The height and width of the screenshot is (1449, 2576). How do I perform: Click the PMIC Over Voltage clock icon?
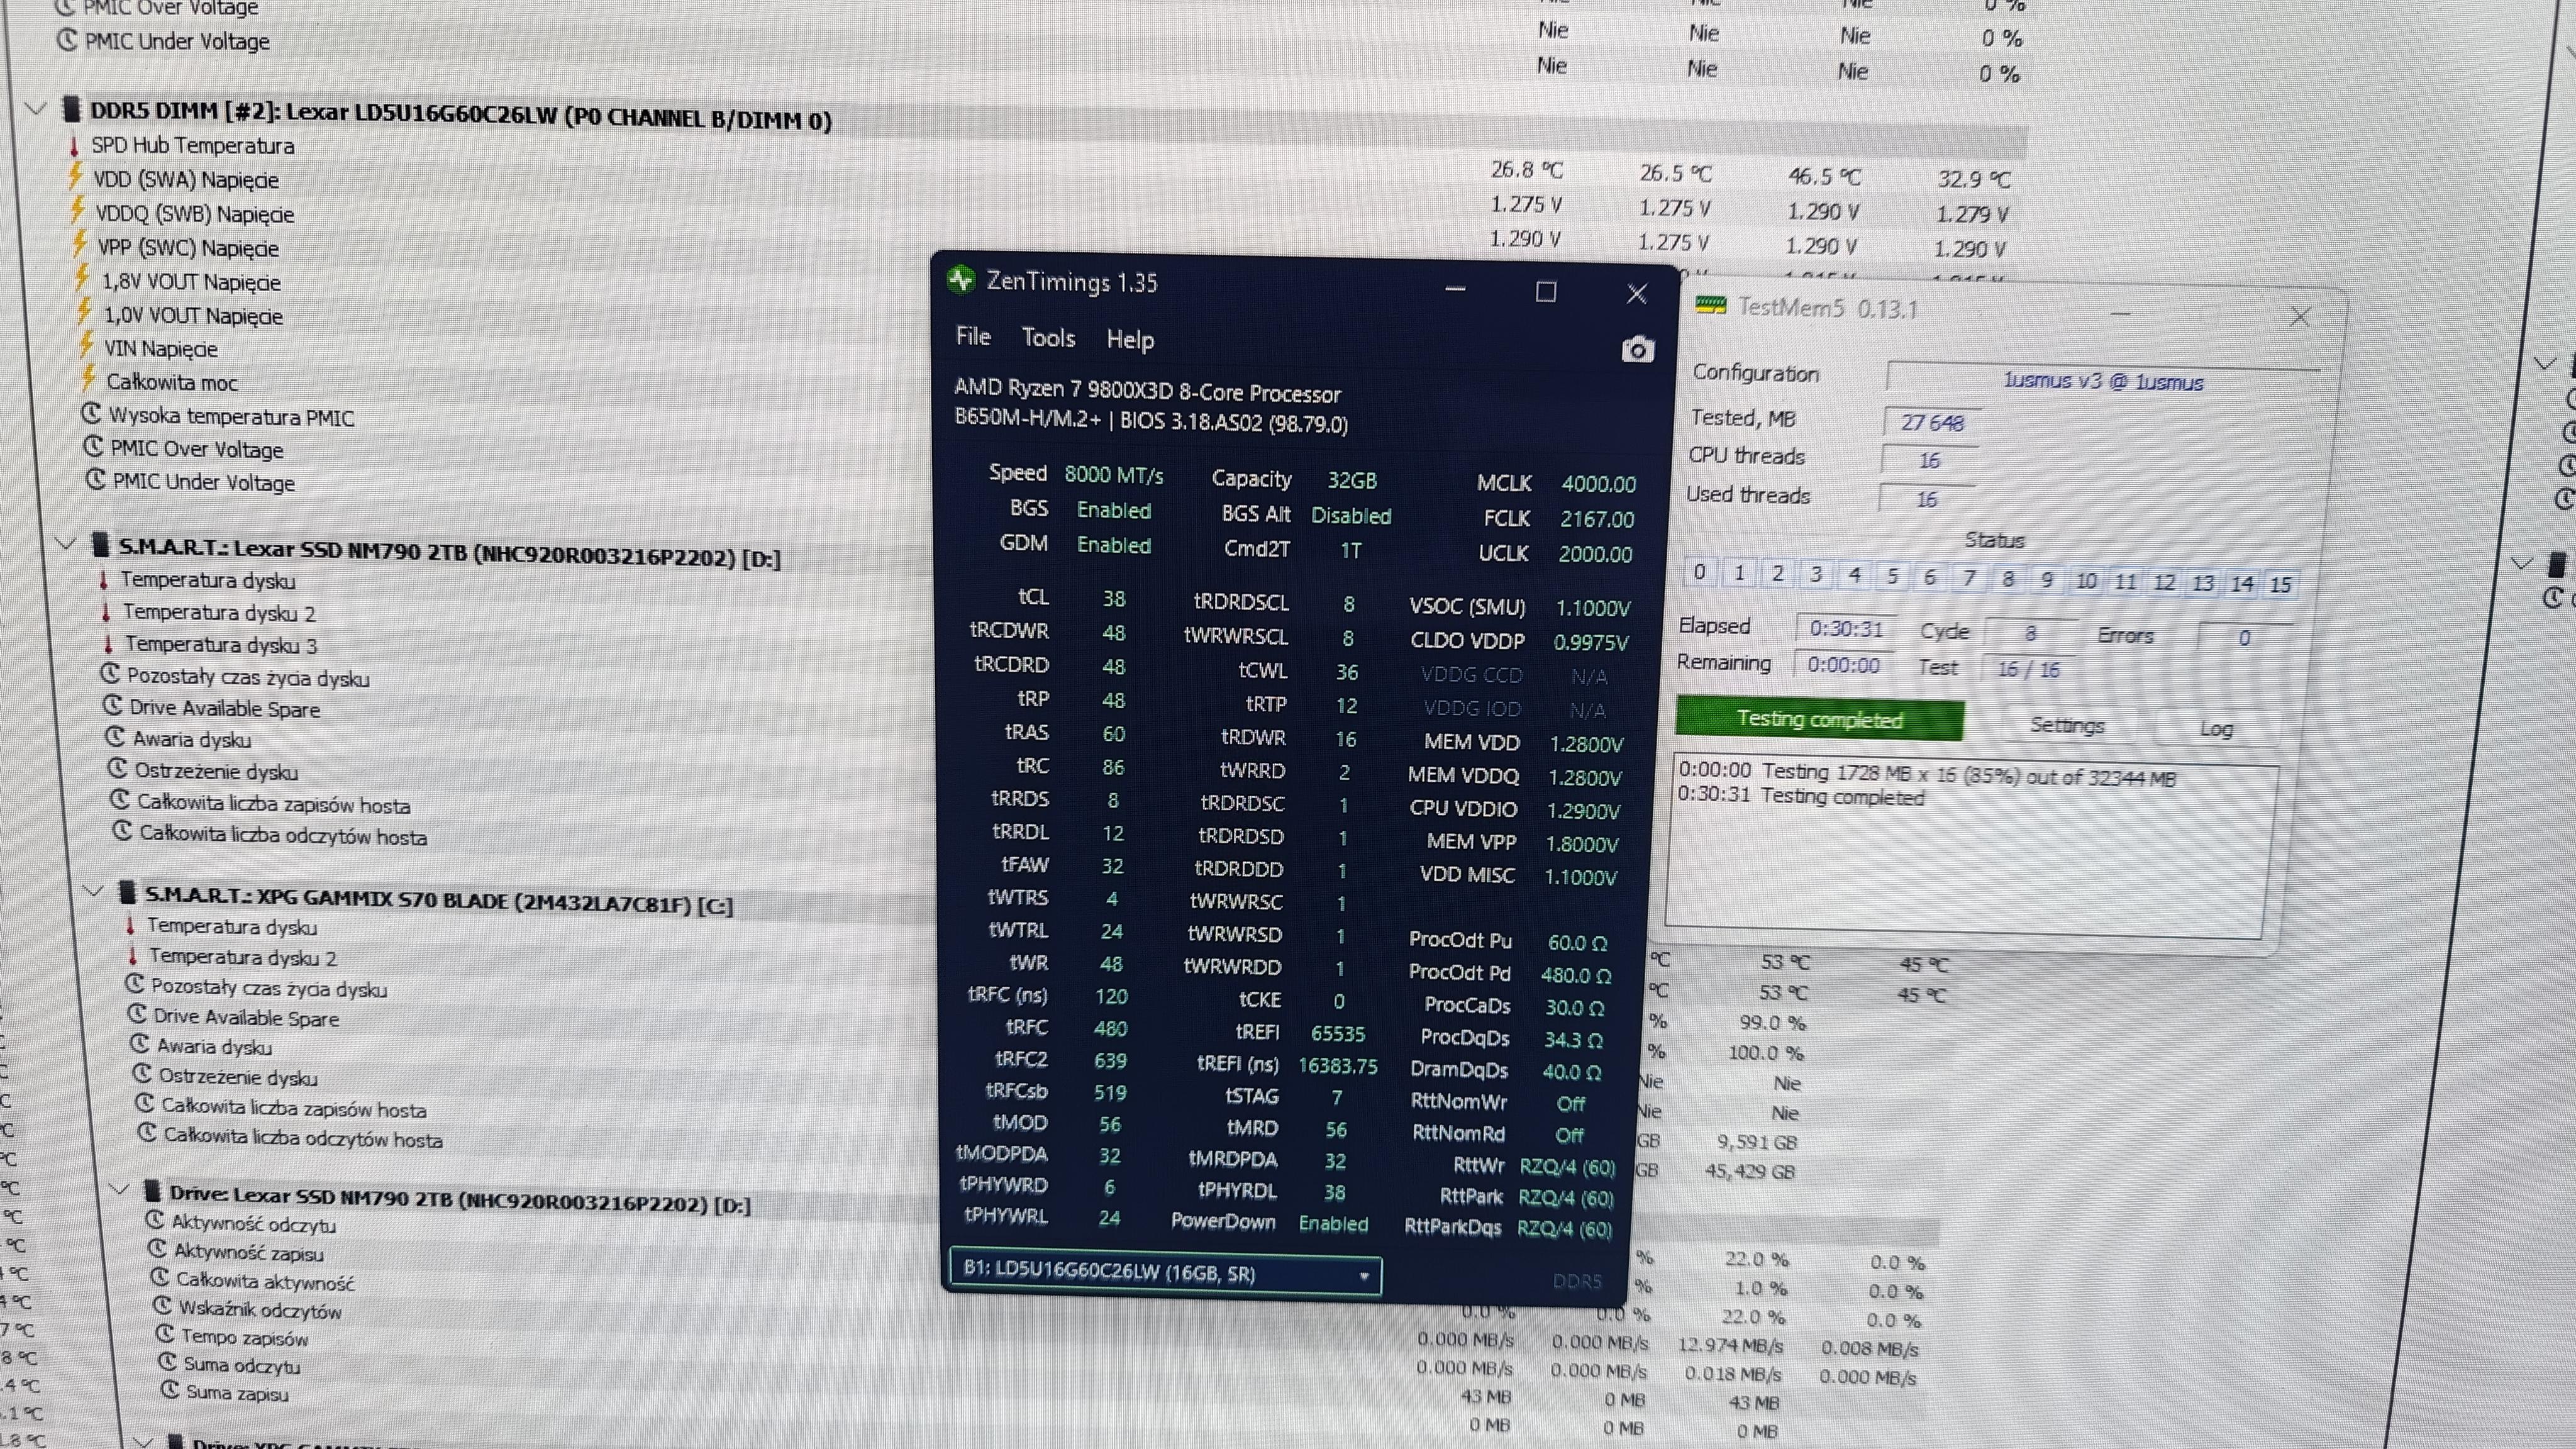[93, 446]
